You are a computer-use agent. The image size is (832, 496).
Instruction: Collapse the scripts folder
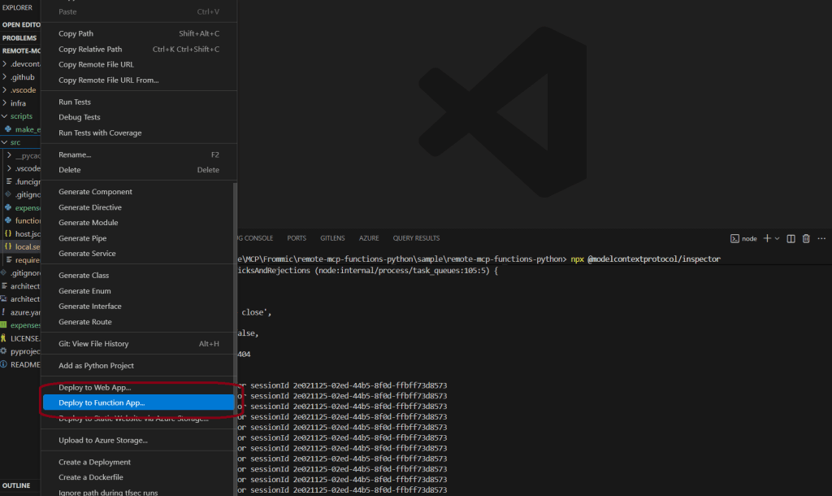[20, 116]
